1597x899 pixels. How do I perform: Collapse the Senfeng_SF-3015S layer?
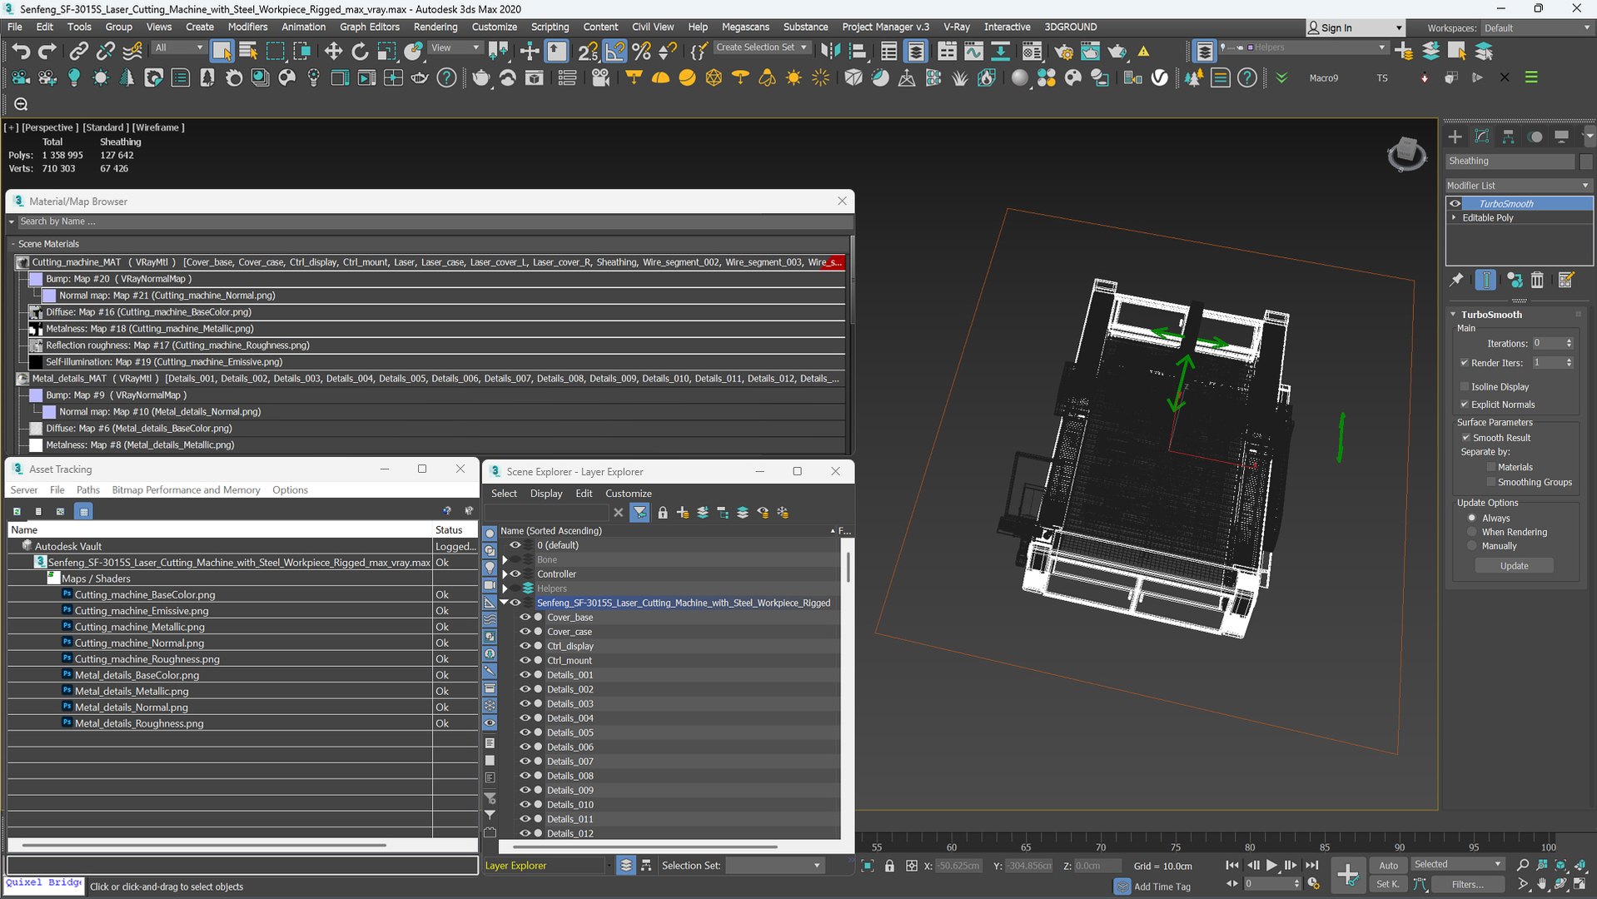[504, 603]
